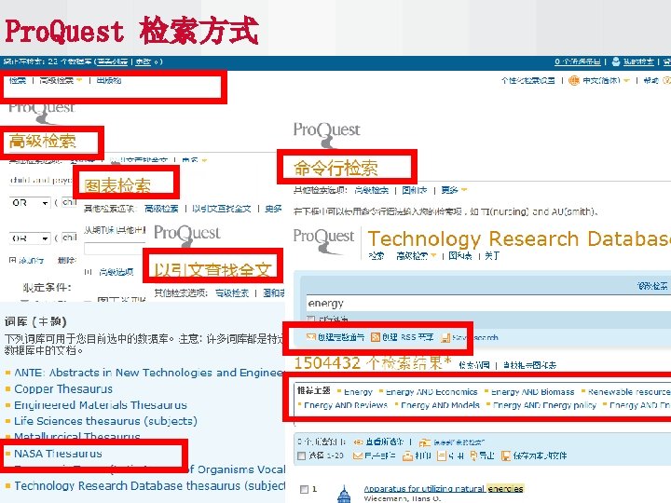Image resolution: width=671 pixels, height=503 pixels.
Task: Click the 高级检索 link under 命令行检索
Action: [x=372, y=190]
